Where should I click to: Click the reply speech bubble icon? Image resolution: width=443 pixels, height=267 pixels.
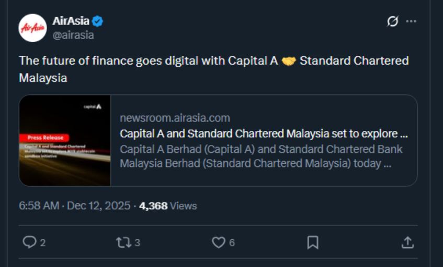[30, 242]
